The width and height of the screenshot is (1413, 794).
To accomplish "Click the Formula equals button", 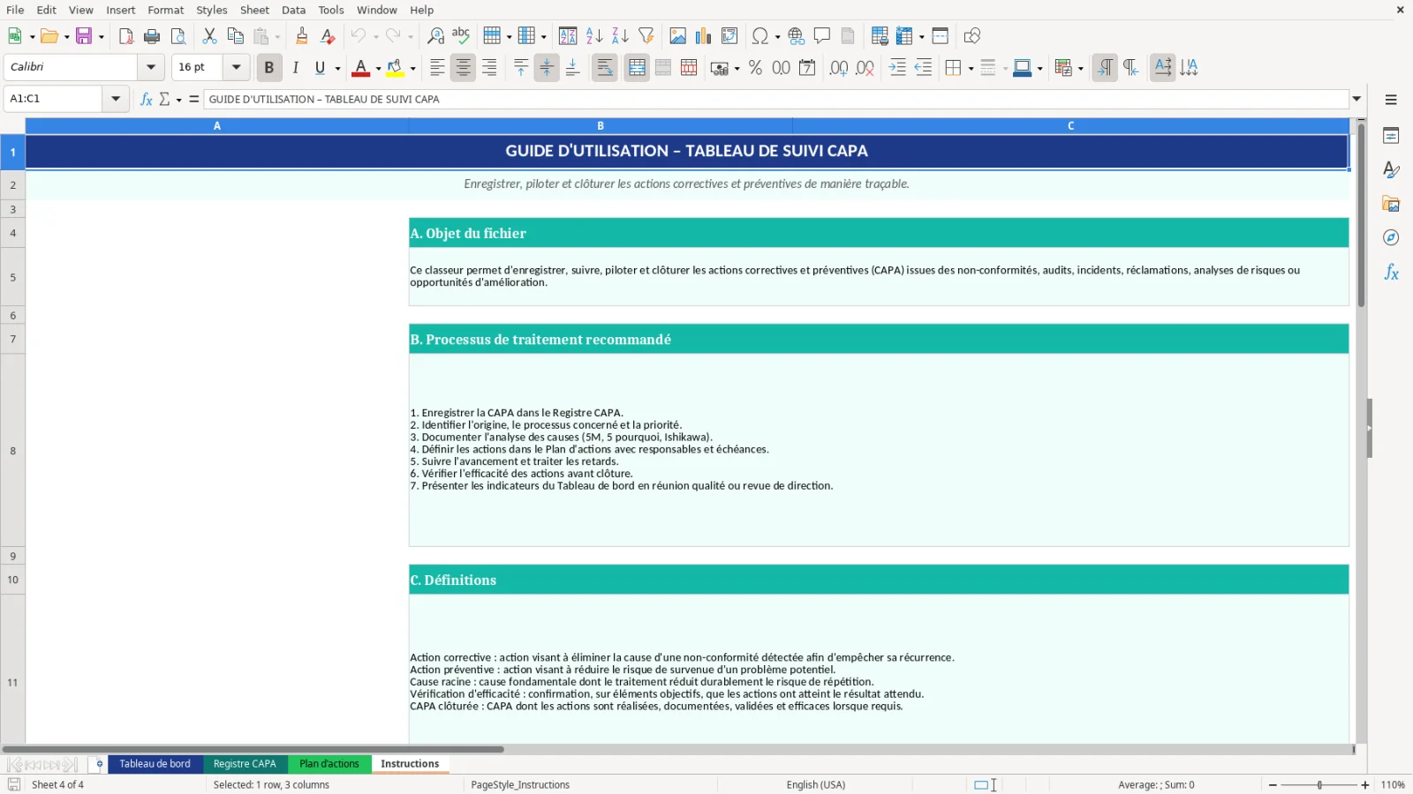I will click(x=194, y=99).
